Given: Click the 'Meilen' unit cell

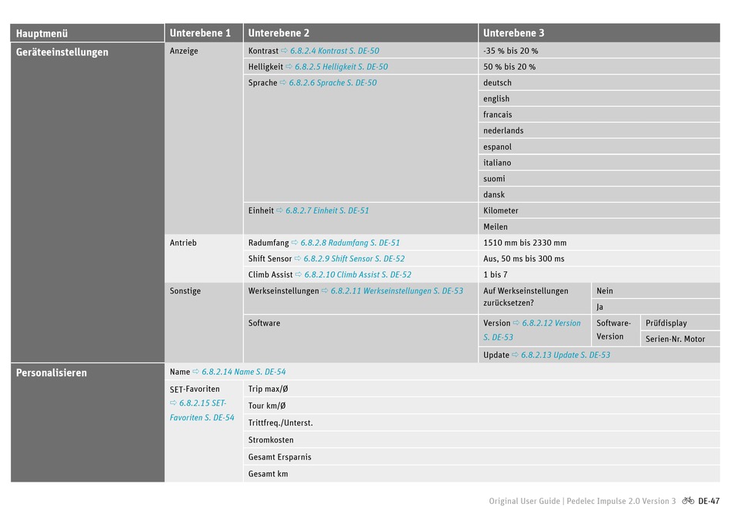Looking at the screenshot, I should (599, 227).
